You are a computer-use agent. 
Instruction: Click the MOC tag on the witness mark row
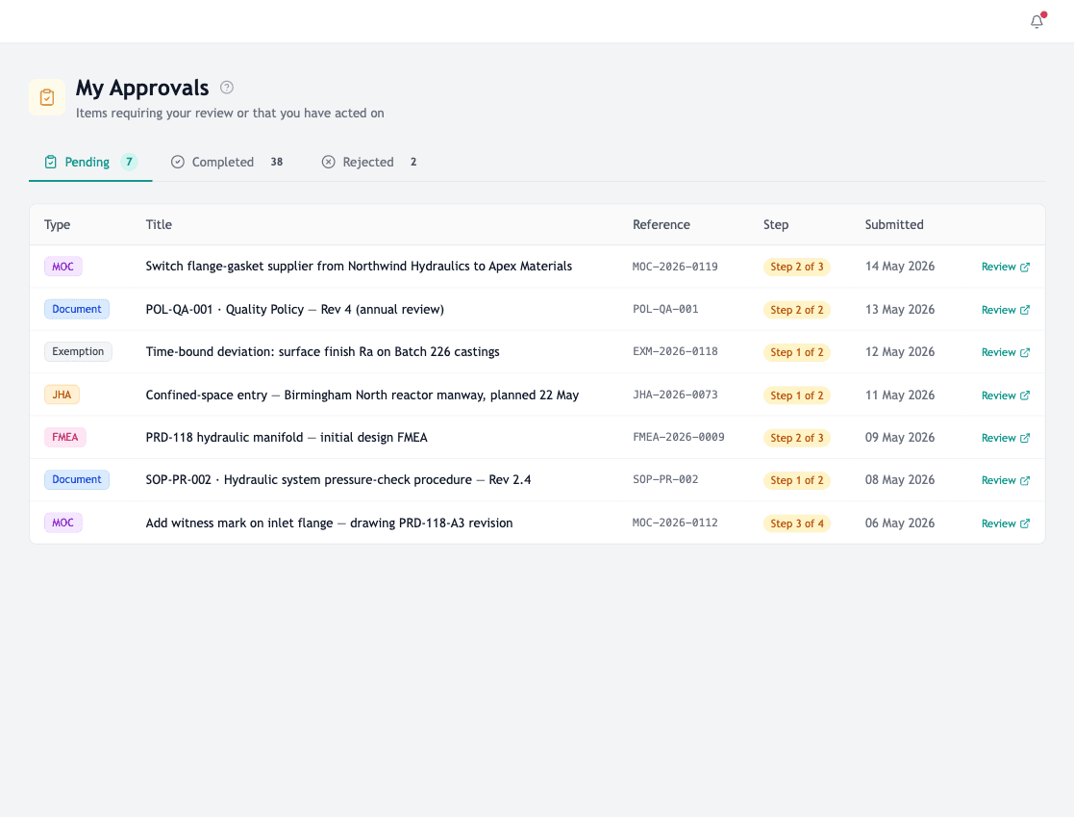[63, 523]
